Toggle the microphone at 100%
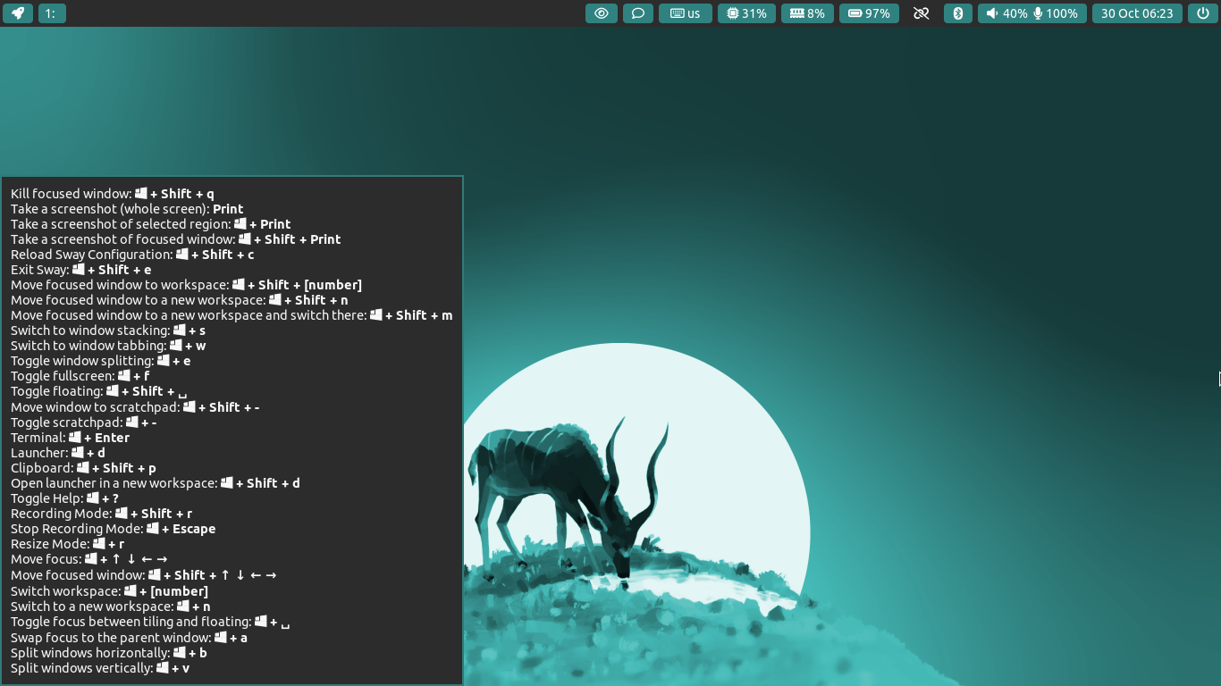The image size is (1221, 686). coord(1056,13)
